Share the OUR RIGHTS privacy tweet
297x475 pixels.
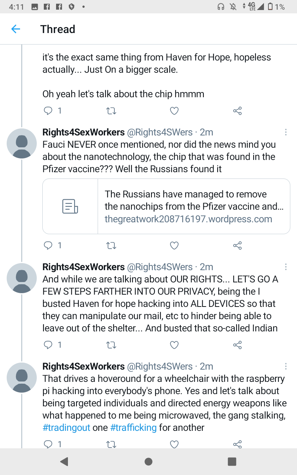click(x=237, y=345)
